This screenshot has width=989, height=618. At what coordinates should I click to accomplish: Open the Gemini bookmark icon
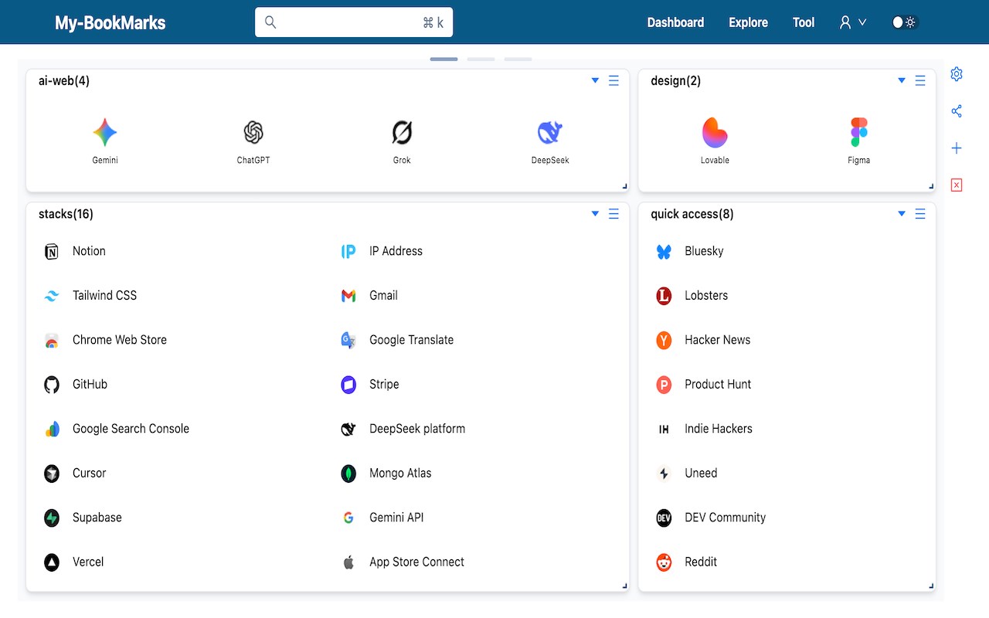[105, 133]
